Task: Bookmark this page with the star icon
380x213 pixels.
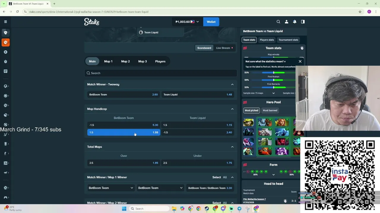Action: [x=360, y=12]
